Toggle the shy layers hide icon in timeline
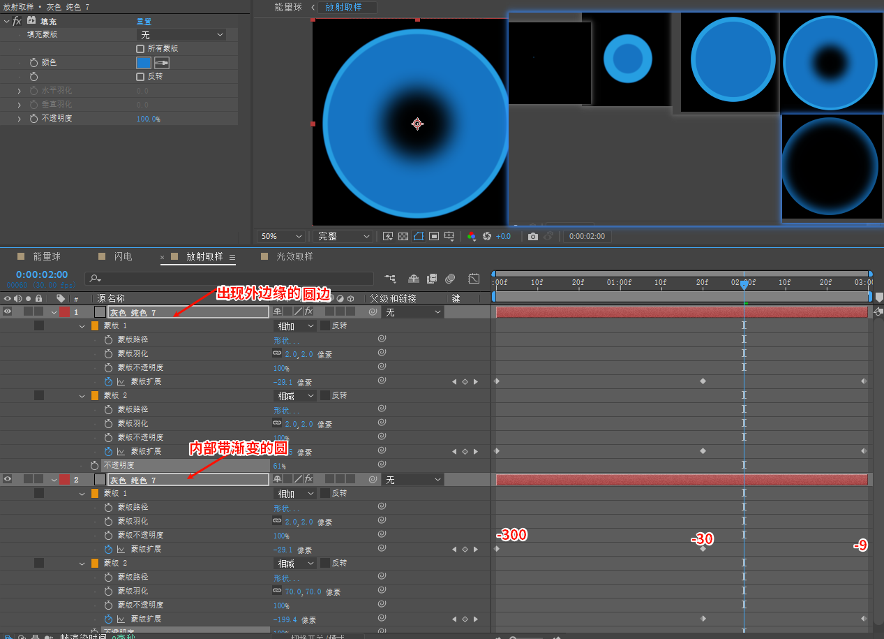The height and width of the screenshot is (639, 884). (414, 279)
